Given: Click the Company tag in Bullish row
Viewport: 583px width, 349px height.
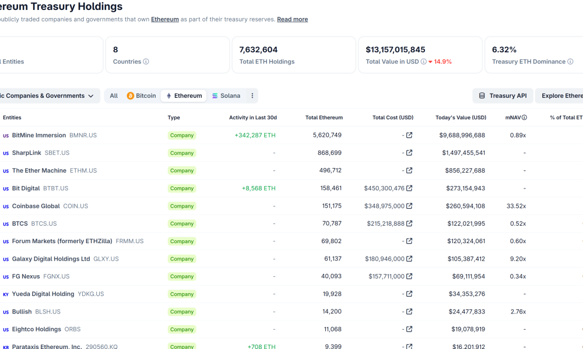Looking at the screenshot, I should tap(182, 312).
